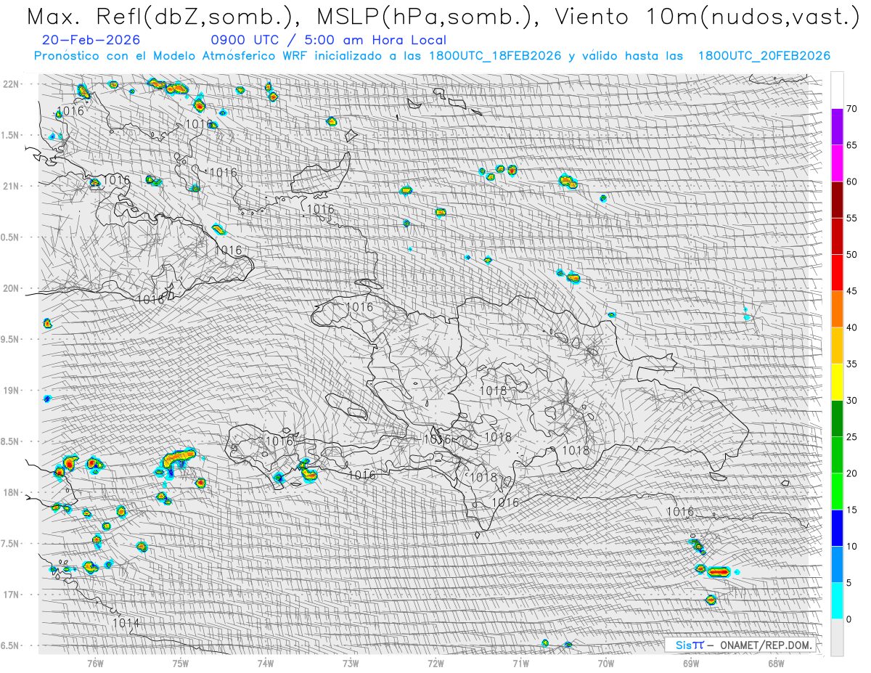The width and height of the screenshot is (871, 673).
Task: Click the init time "1800UTC_18FEB2026"
Action: coord(495,56)
